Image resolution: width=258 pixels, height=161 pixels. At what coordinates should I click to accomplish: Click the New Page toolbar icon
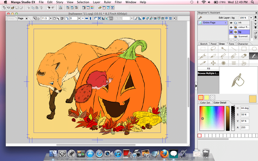pyautogui.click(x=4, y=8)
